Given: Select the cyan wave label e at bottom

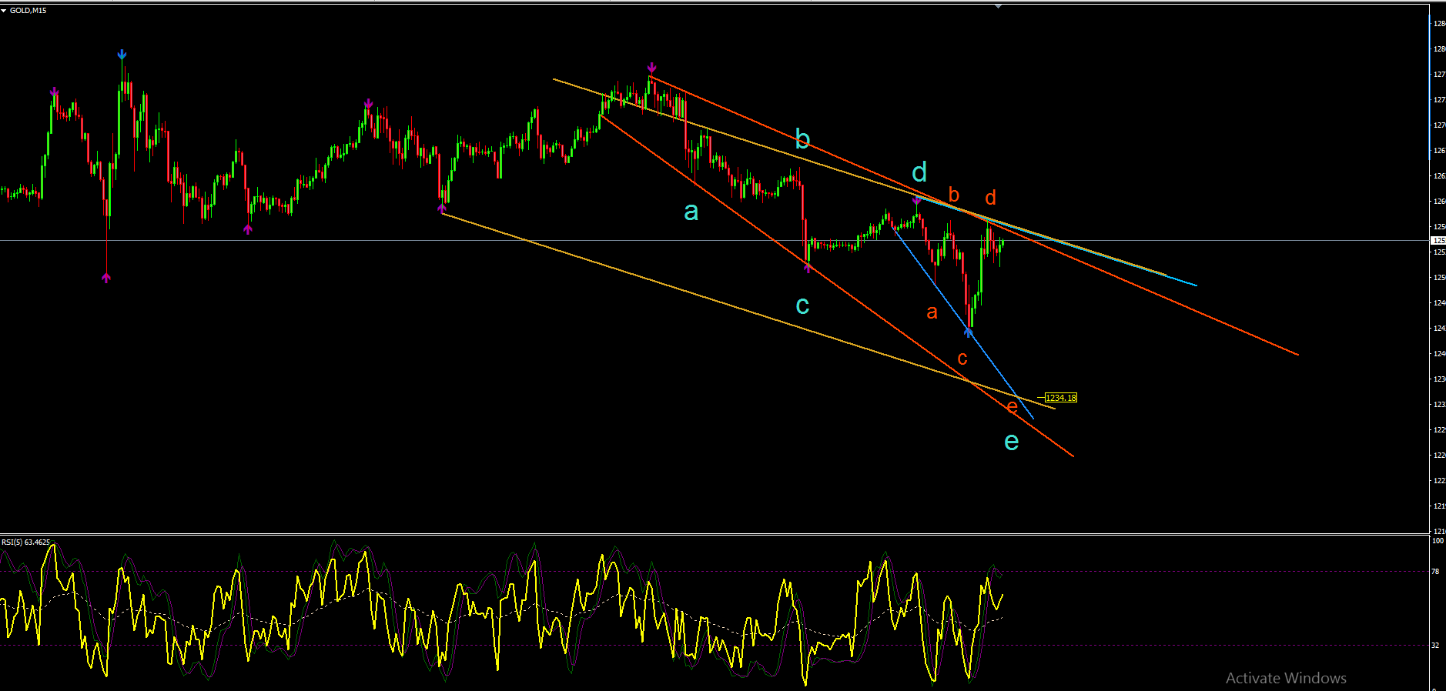Looking at the screenshot, I should point(1012,442).
